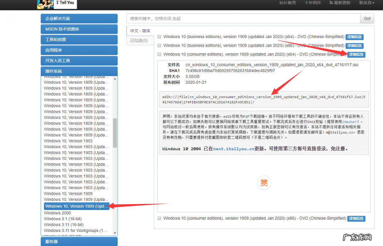The width and height of the screenshot is (383, 246).
Task: Check the Windows 10 business x86 edition checkbox
Action: (159, 45)
